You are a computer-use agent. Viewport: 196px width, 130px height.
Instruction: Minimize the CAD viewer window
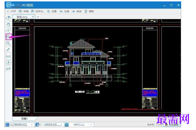pyautogui.click(x=164, y=5)
